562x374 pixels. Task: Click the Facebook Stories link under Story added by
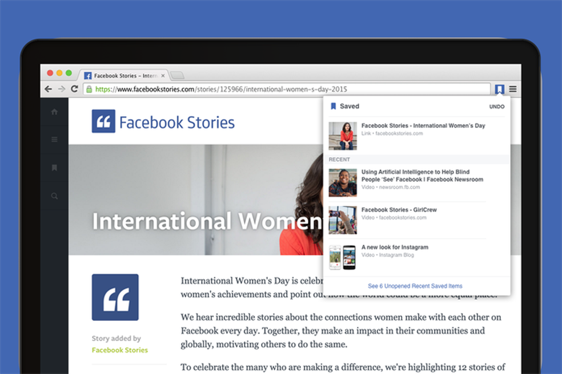(119, 350)
